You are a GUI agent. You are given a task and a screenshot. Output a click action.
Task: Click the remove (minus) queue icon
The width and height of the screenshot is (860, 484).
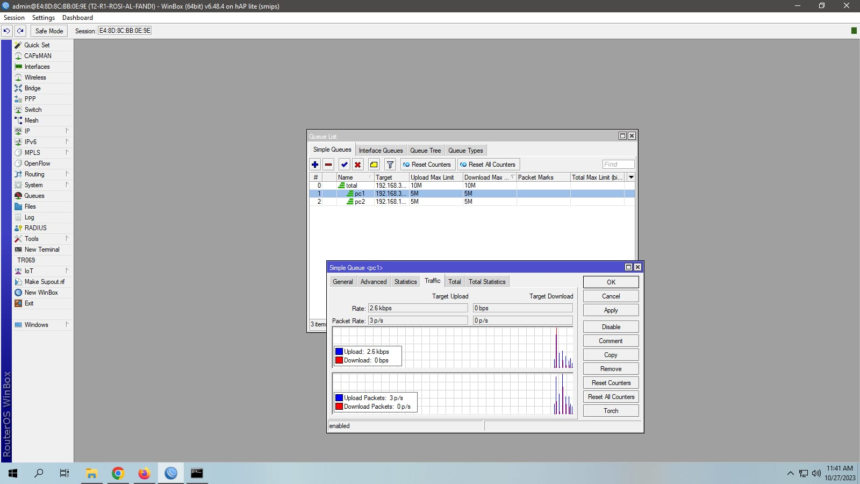(x=328, y=165)
